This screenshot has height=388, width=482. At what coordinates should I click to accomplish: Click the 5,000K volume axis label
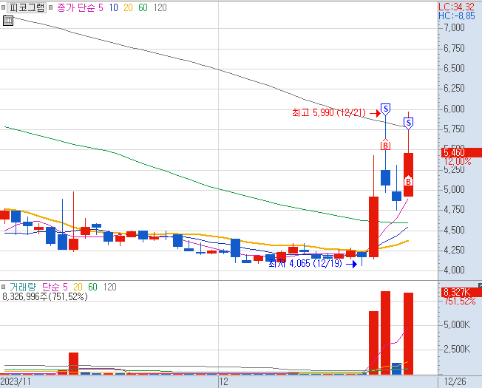[x=457, y=324]
